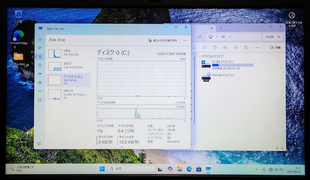310x180 pixels.
Task: Open App history icon in Task Manager
Action: point(40,65)
